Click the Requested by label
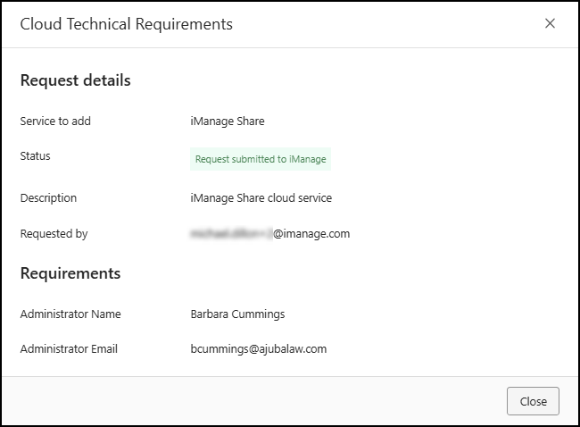The height and width of the screenshot is (427, 580). pos(54,234)
